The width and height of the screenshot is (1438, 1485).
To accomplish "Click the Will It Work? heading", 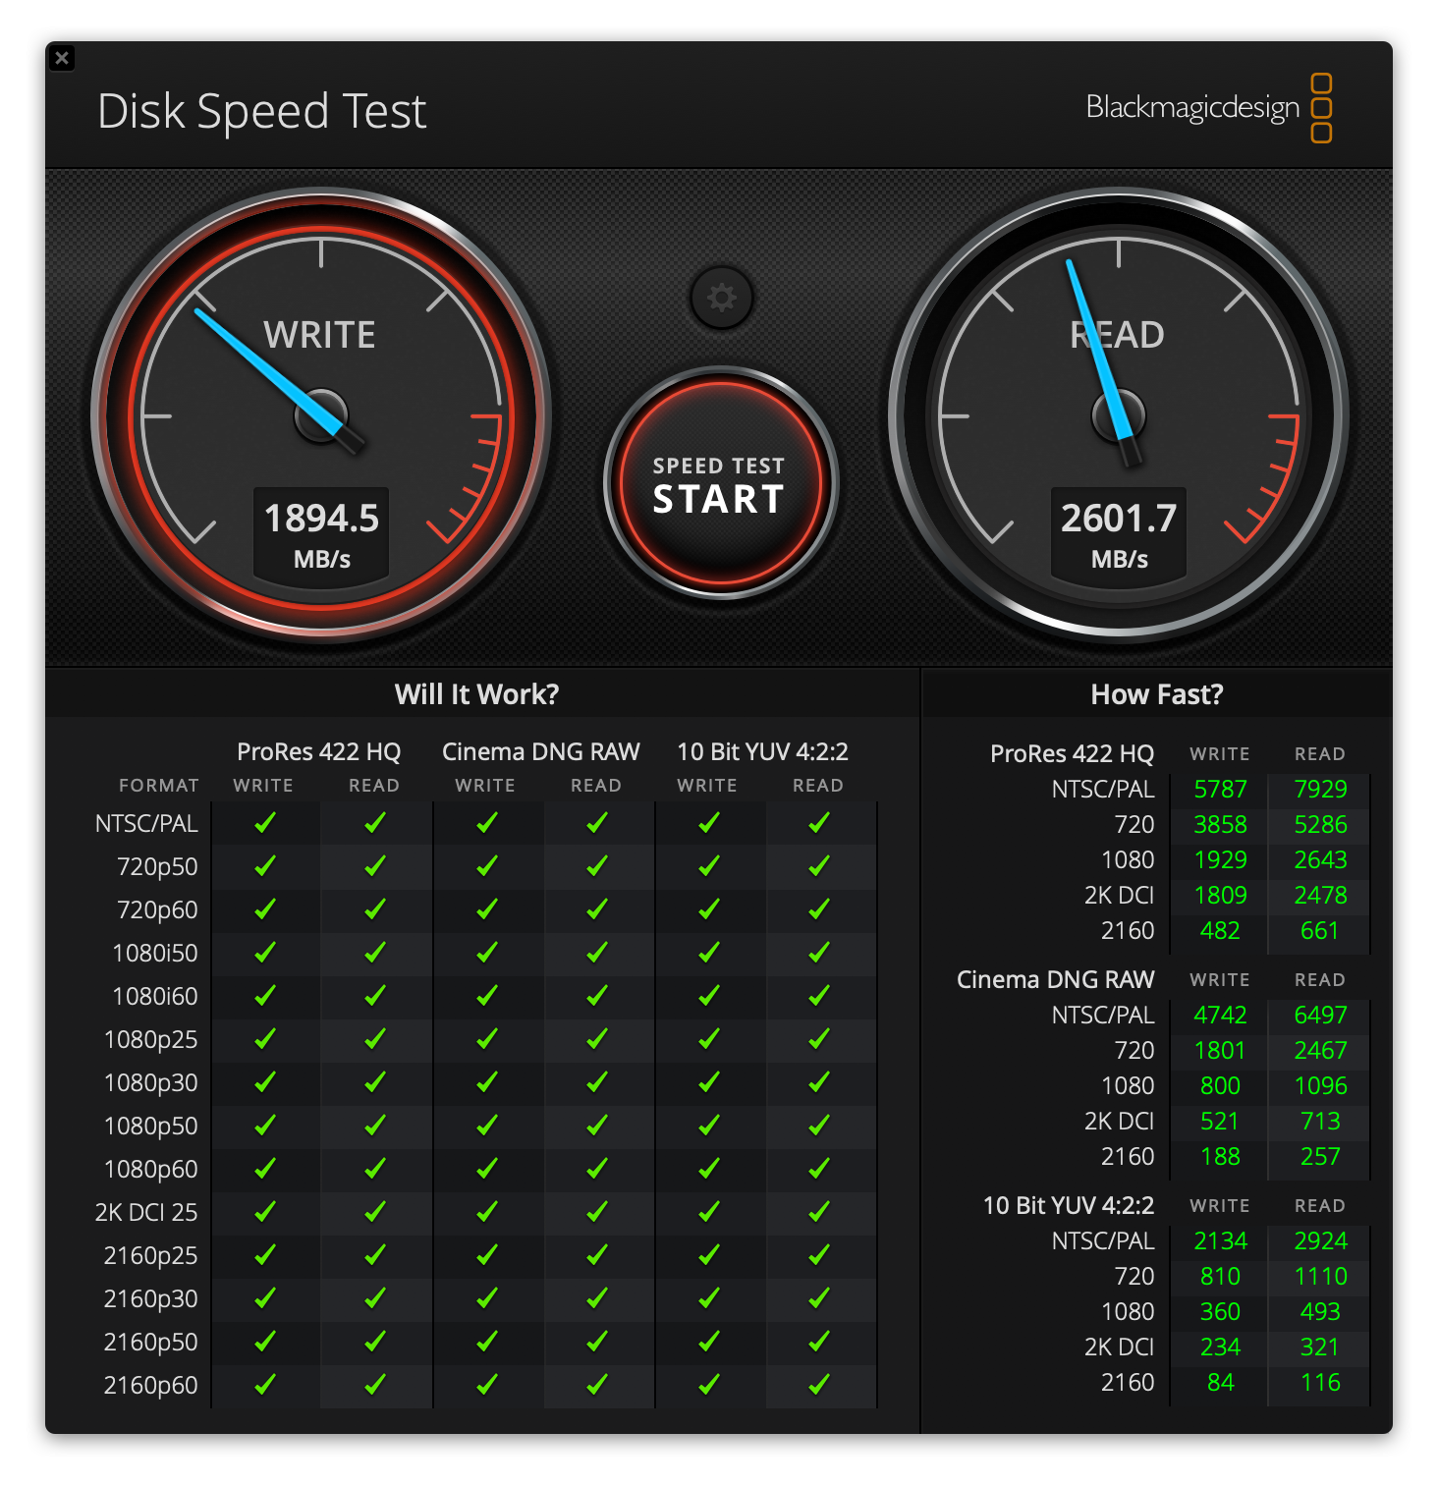I will click(476, 694).
